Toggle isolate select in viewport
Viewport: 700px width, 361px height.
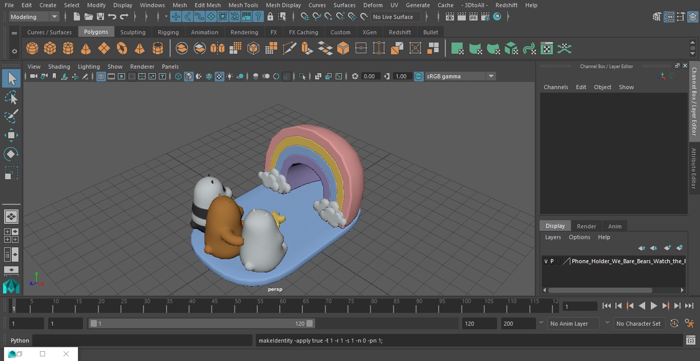click(x=302, y=76)
